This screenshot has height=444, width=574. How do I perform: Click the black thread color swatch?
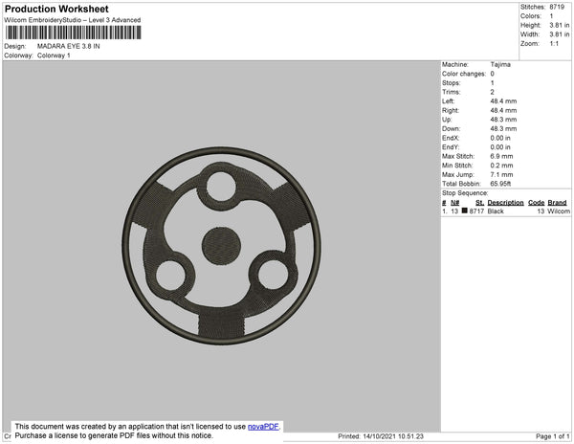tap(465, 211)
